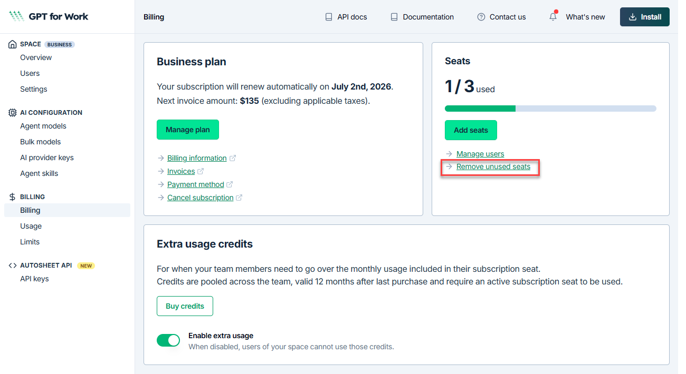Click the NEW badge next to Autosheet API
686x374 pixels.
(86, 266)
